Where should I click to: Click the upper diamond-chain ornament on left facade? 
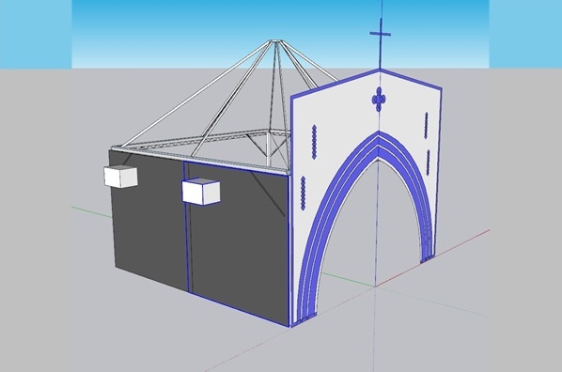[314, 142]
